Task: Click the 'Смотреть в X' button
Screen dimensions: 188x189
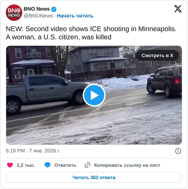Action: (157, 56)
